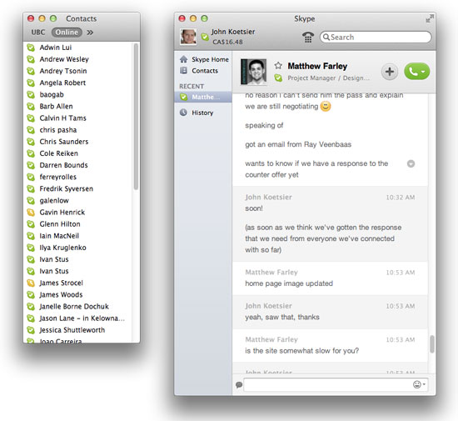Click the chat conversation scrollbar thumb
This screenshot has width=458, height=421.
432,344
